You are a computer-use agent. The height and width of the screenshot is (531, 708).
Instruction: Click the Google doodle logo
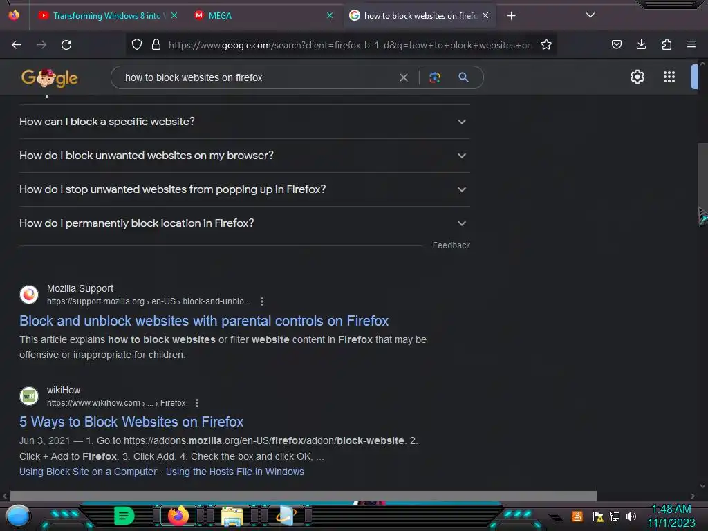50,77
